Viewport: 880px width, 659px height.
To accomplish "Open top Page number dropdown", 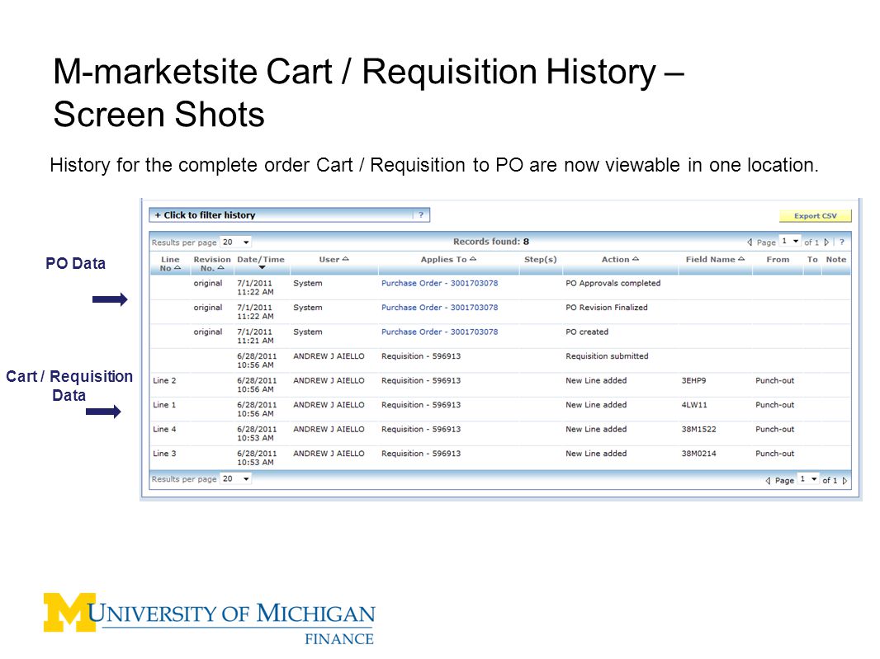I will (790, 242).
